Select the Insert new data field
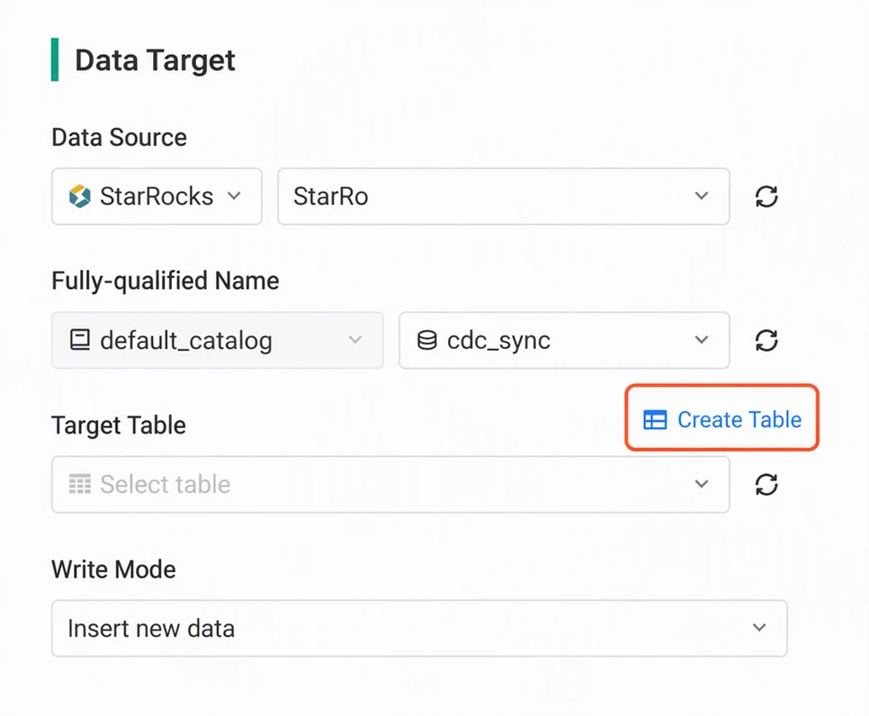This screenshot has height=716, width=869. click(419, 628)
